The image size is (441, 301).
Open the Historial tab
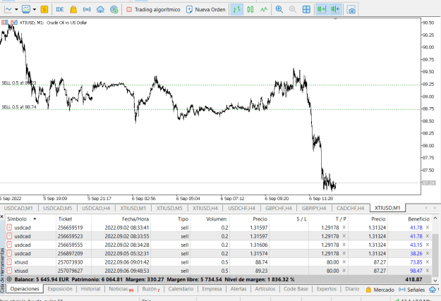click(x=90, y=289)
